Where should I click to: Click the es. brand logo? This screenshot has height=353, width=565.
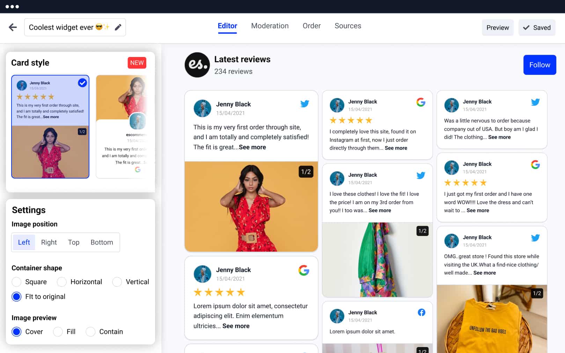[197, 65]
